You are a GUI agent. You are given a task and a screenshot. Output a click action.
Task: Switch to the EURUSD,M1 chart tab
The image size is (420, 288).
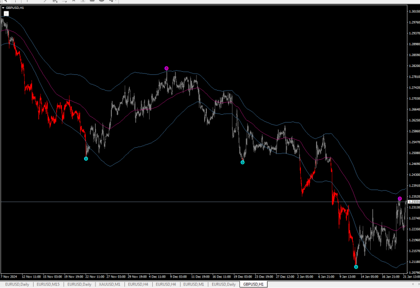tap(194, 284)
